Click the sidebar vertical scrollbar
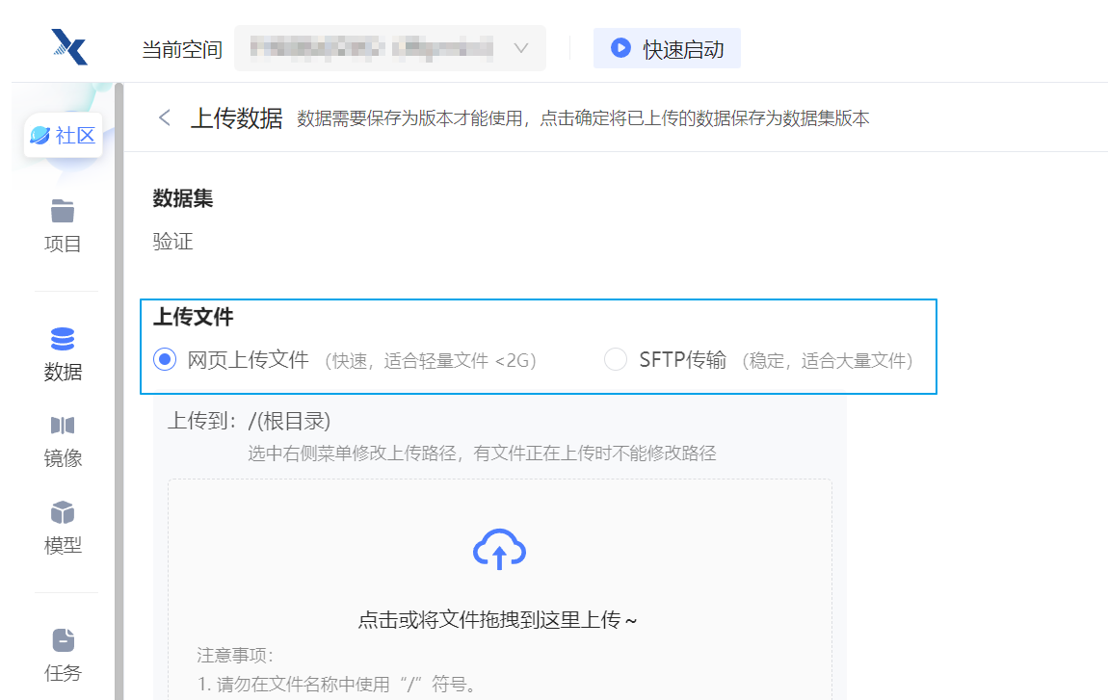The height and width of the screenshot is (700, 1108). pos(119,385)
